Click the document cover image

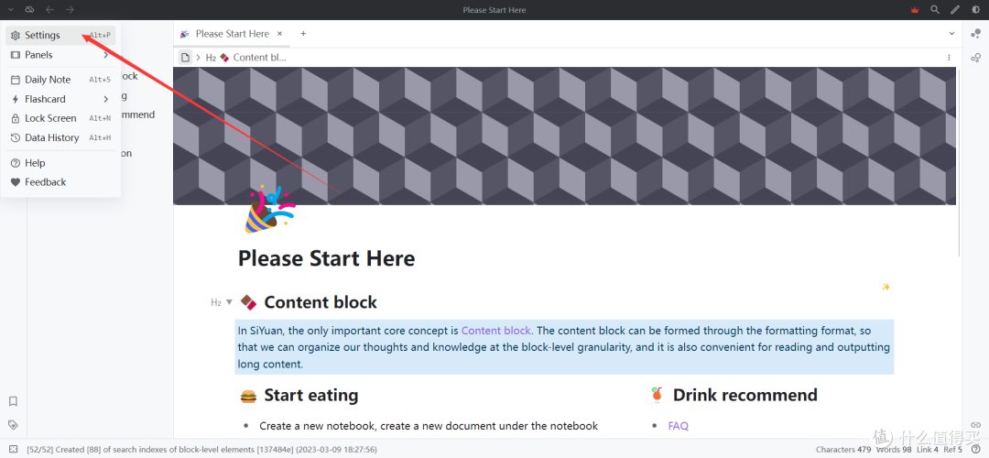(564, 136)
